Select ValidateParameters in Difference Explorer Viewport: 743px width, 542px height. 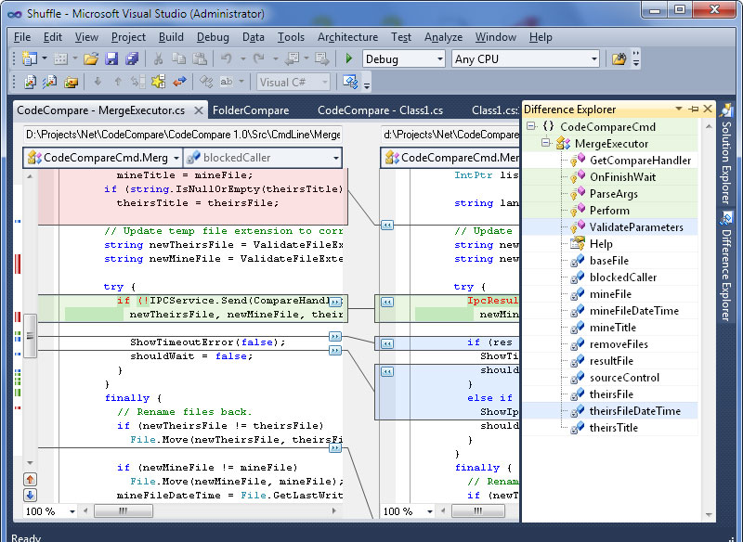point(636,227)
